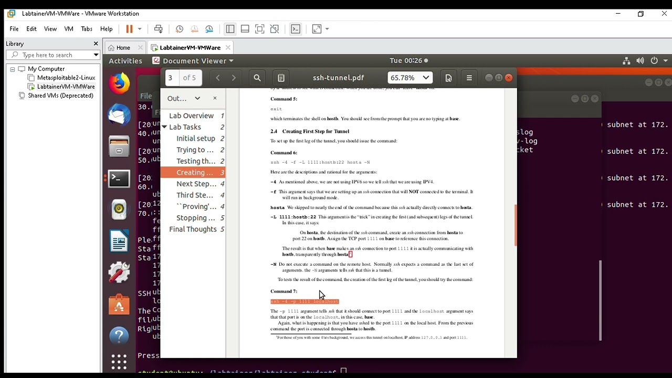Image resolution: width=672 pixels, height=378 pixels.
Task: Open Rhythmbox music player from the dock
Action: pyautogui.click(x=119, y=210)
